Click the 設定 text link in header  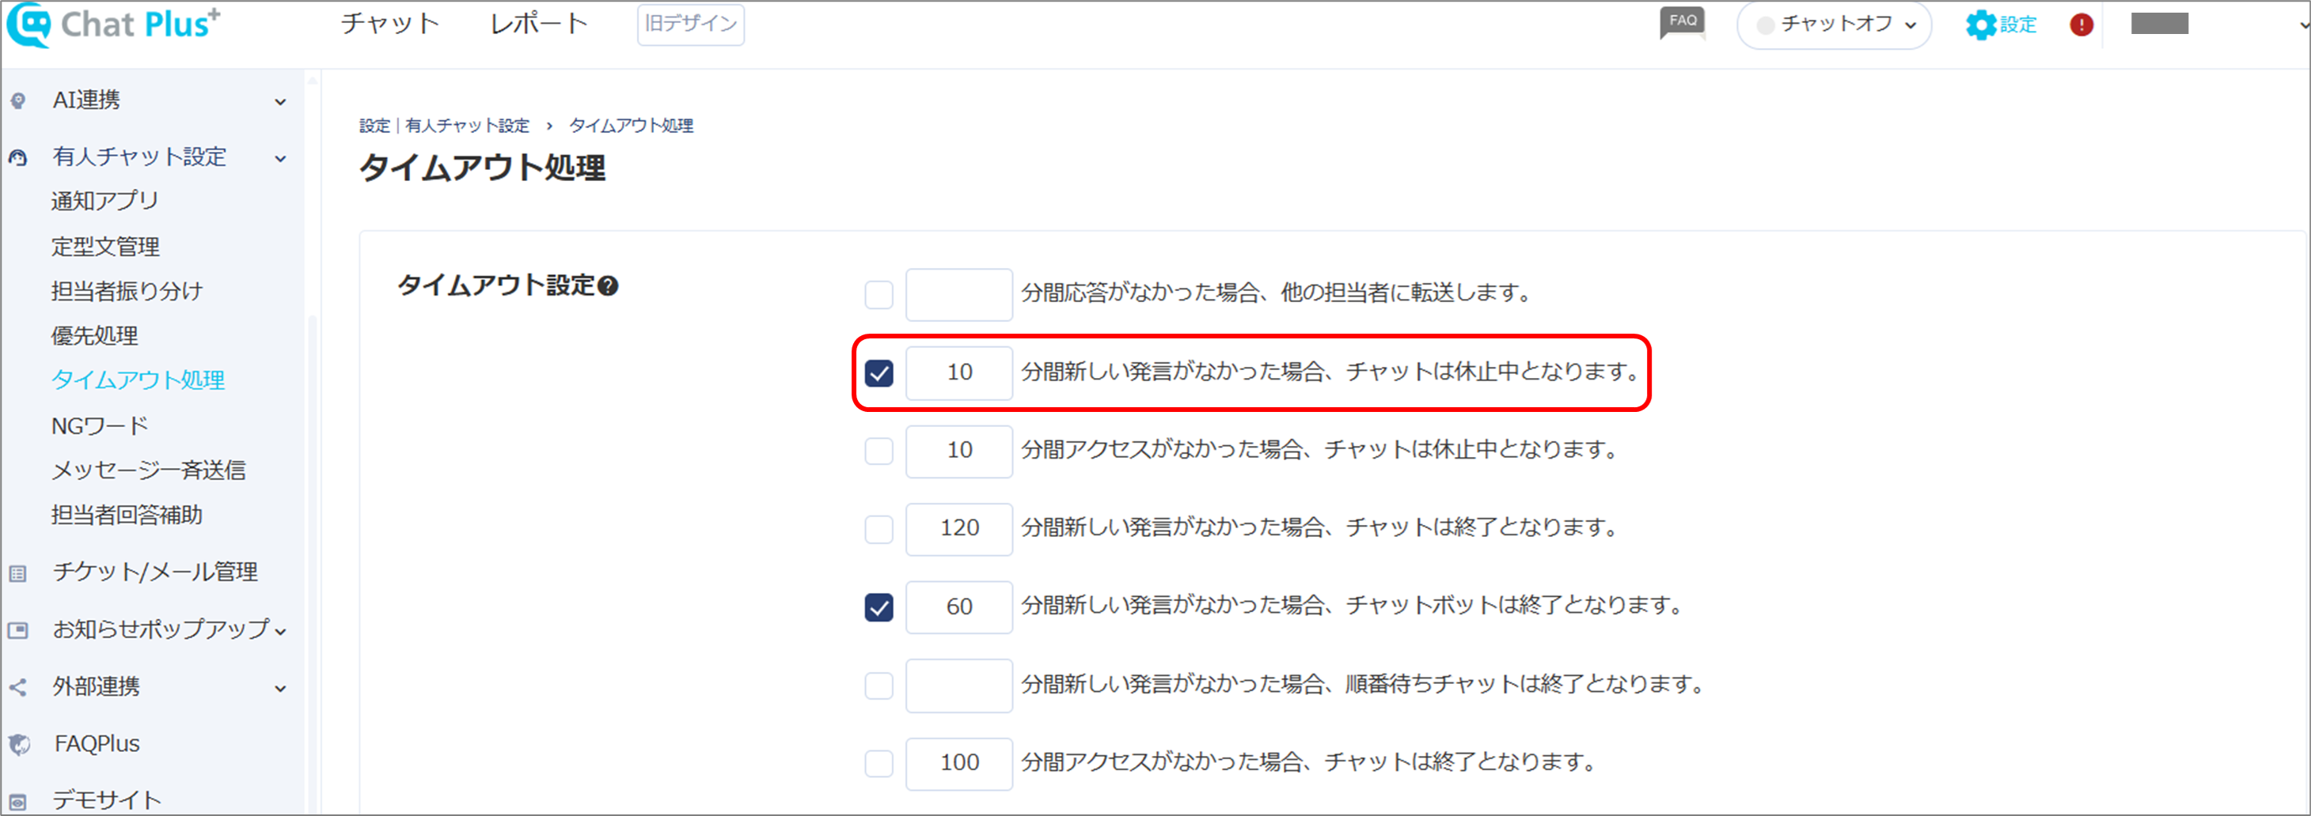(2018, 25)
